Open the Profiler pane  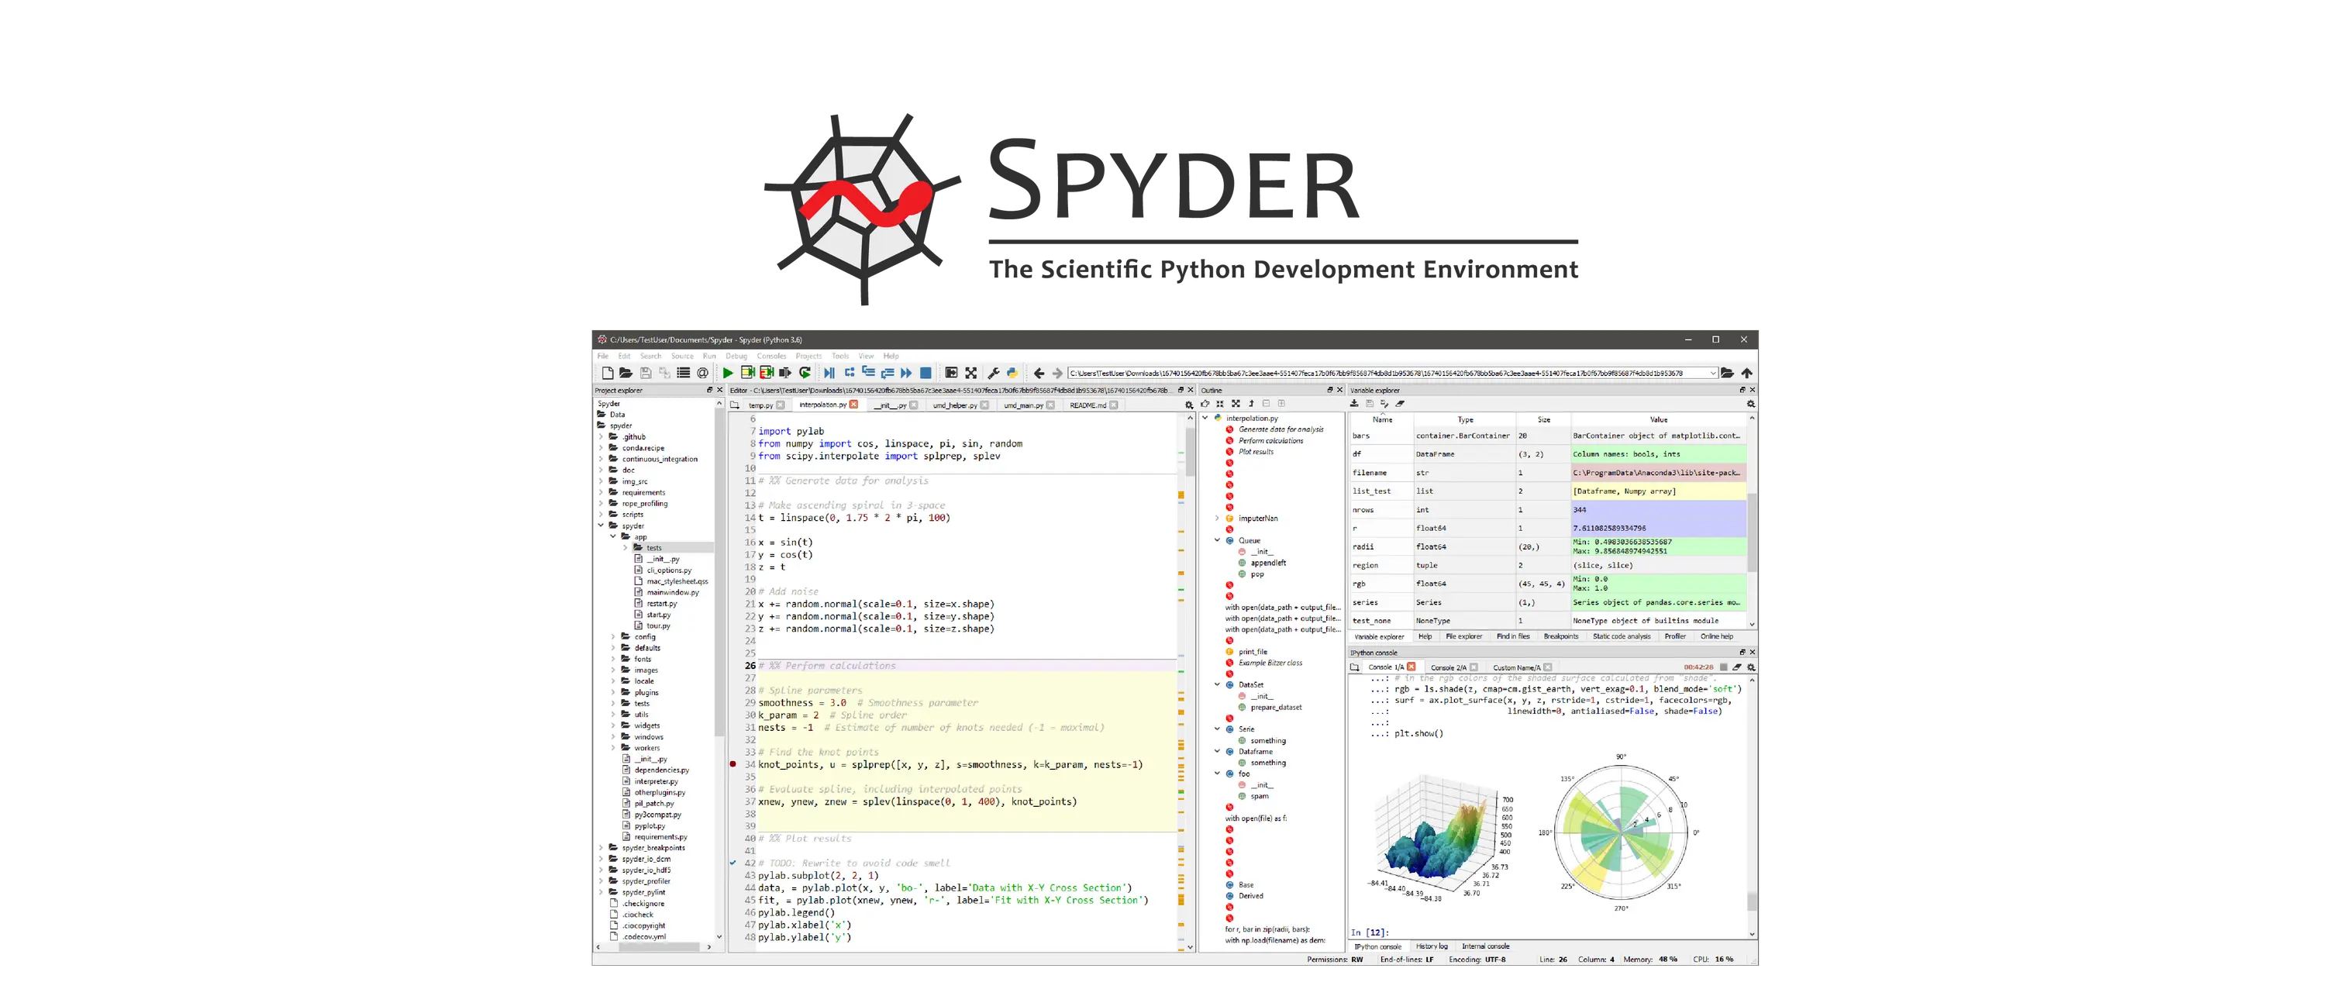1675,636
